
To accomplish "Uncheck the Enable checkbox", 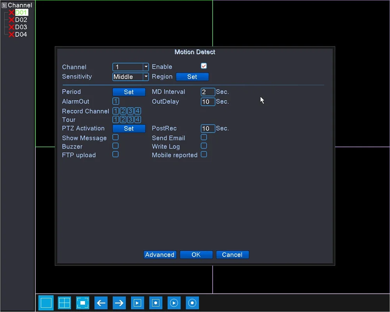I will click(x=204, y=66).
